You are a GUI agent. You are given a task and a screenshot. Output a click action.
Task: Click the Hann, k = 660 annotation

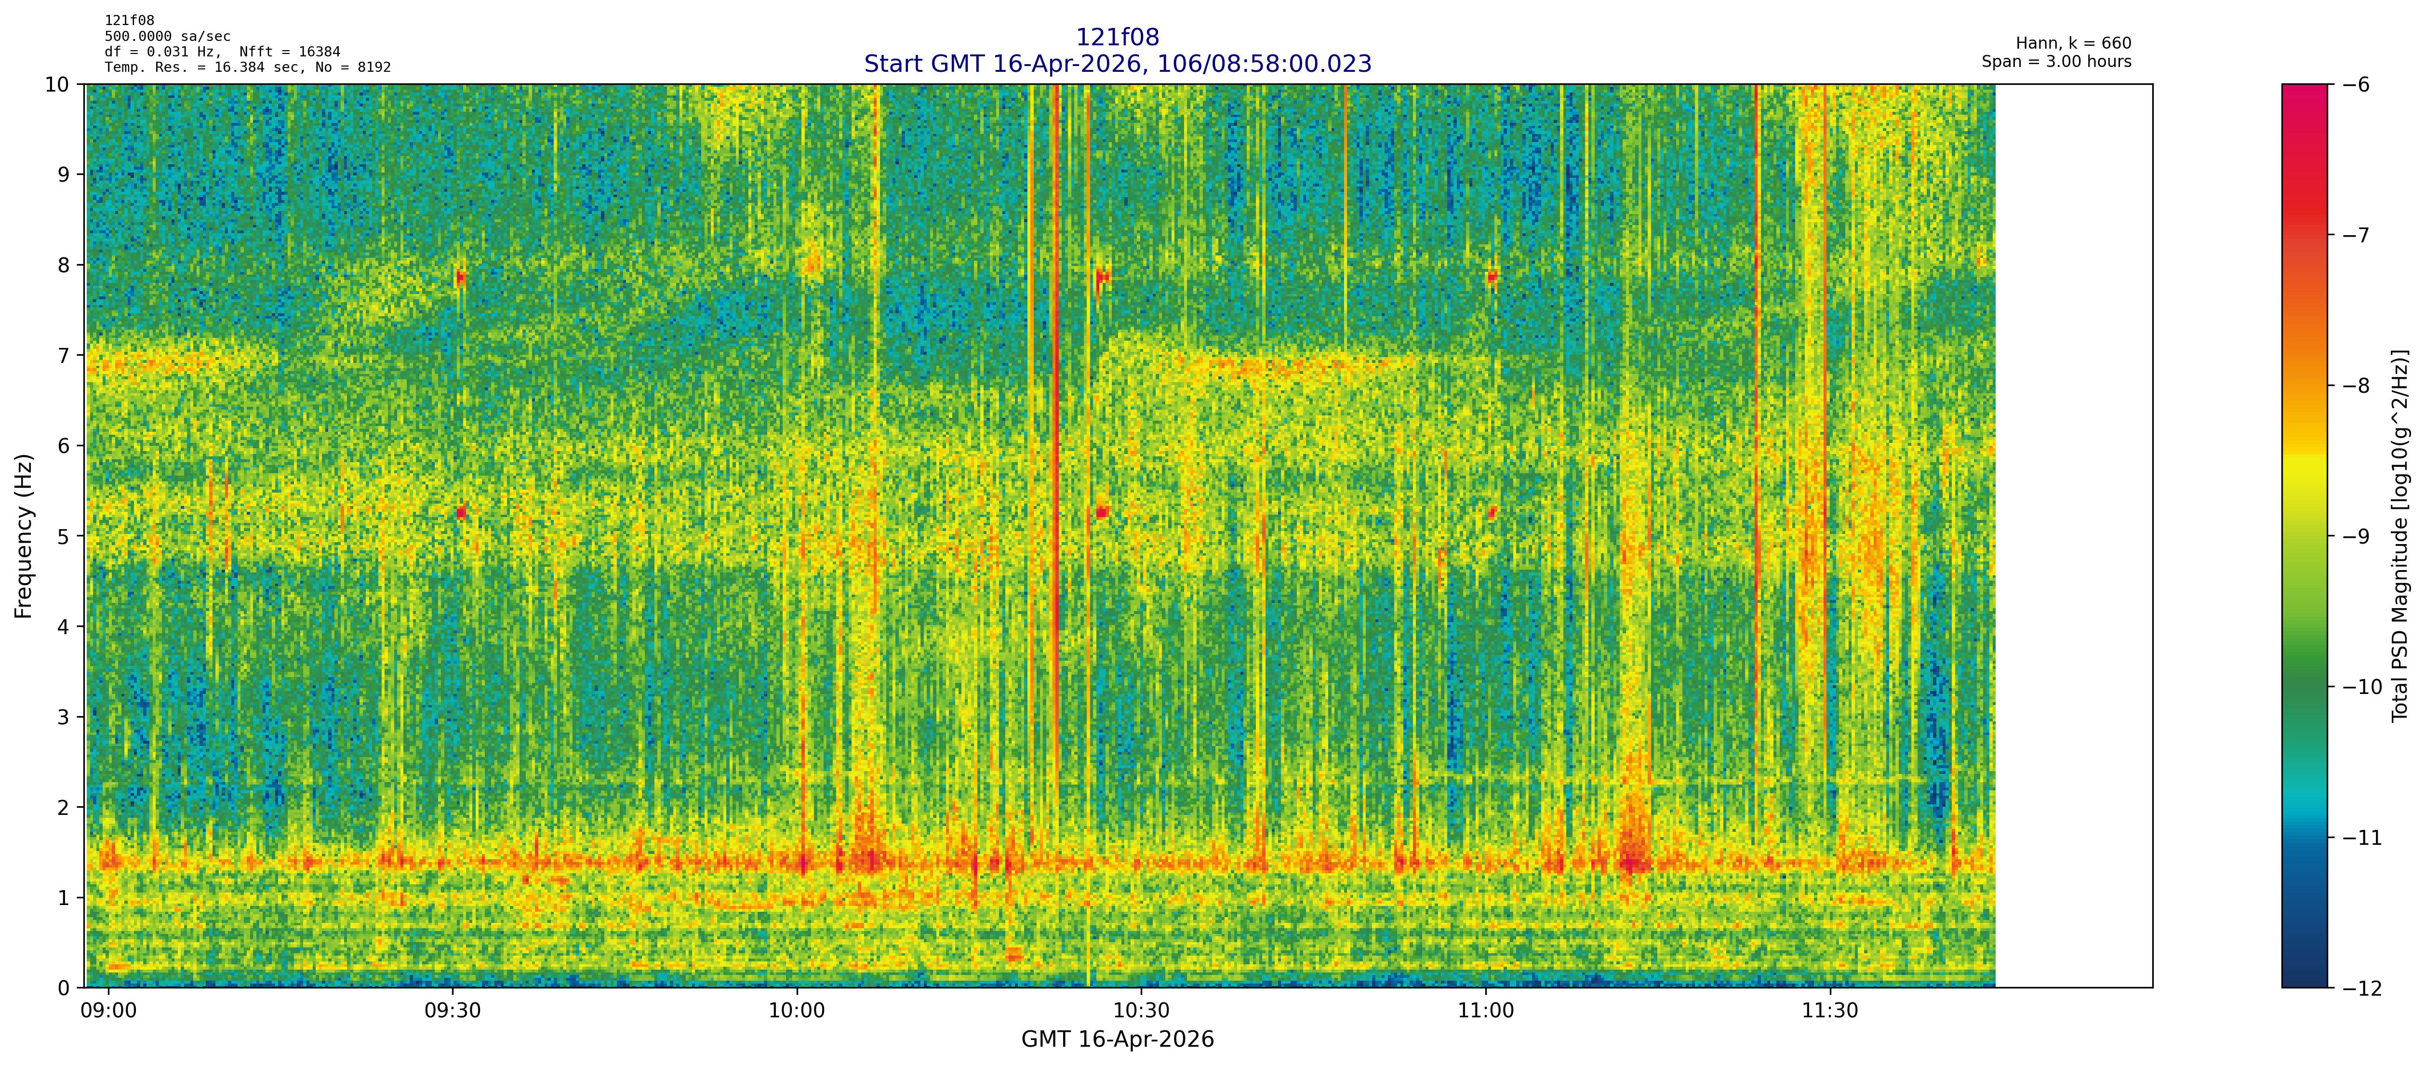pos(2073,43)
